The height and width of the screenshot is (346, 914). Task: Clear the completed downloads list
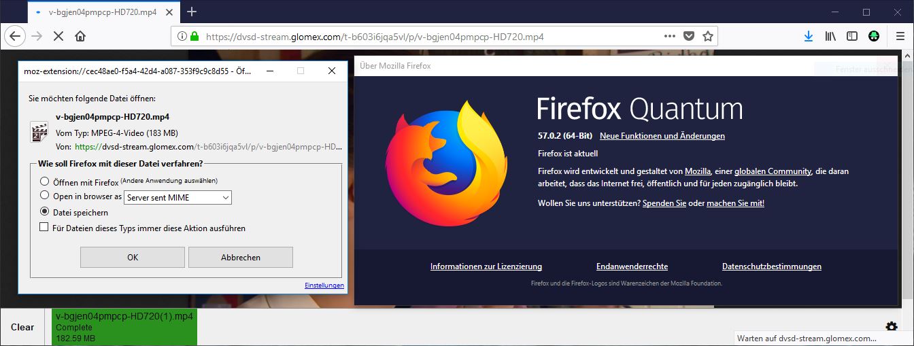click(x=22, y=327)
